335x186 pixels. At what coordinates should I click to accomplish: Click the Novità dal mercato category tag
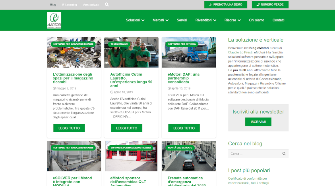pos(180,148)
